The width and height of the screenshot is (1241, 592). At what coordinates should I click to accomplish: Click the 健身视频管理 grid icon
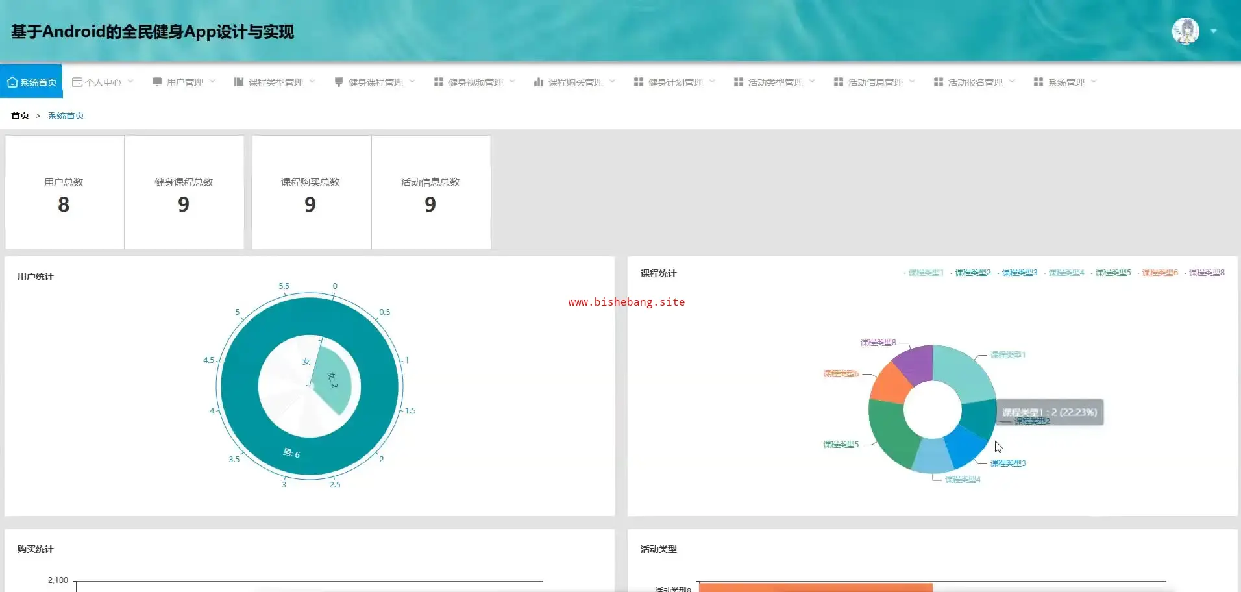pos(439,82)
